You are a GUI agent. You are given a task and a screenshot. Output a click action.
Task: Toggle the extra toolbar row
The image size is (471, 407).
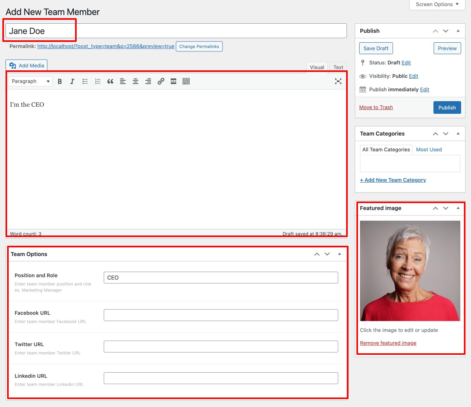click(x=186, y=81)
